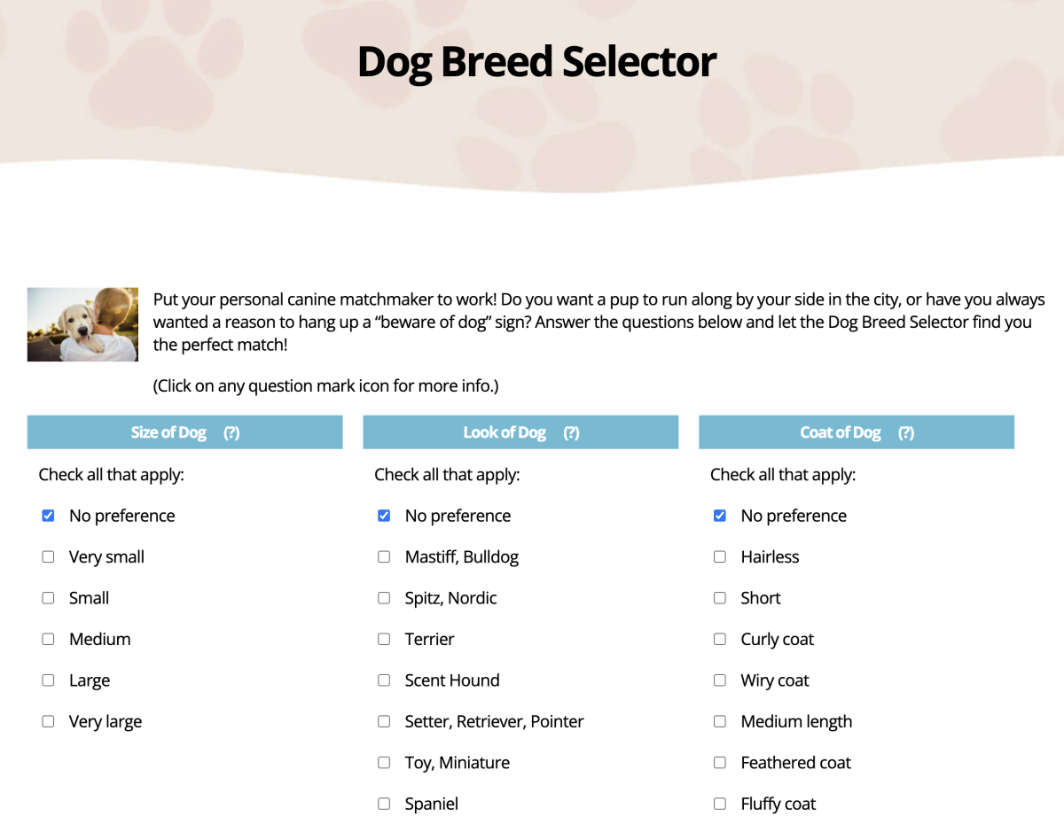The height and width of the screenshot is (824, 1064).
Task: Select the Curly coat checkbox
Action: tap(720, 639)
